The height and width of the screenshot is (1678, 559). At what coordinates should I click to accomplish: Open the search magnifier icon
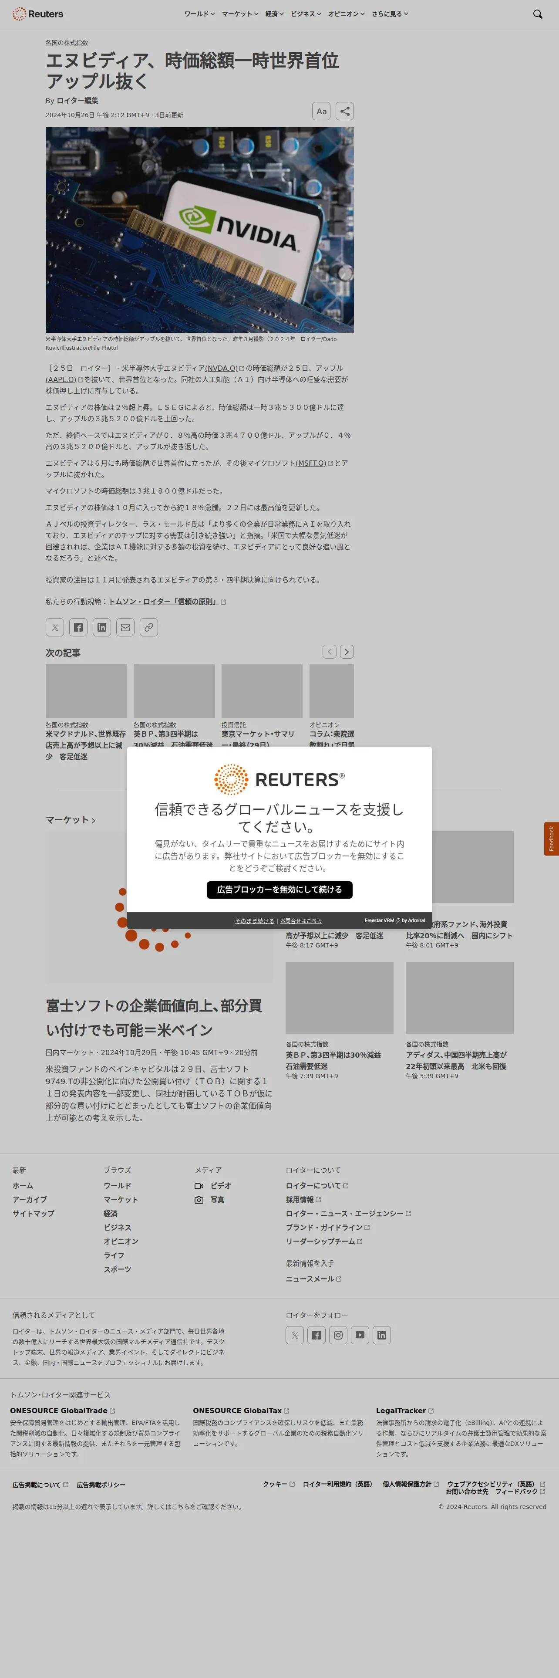(x=538, y=14)
